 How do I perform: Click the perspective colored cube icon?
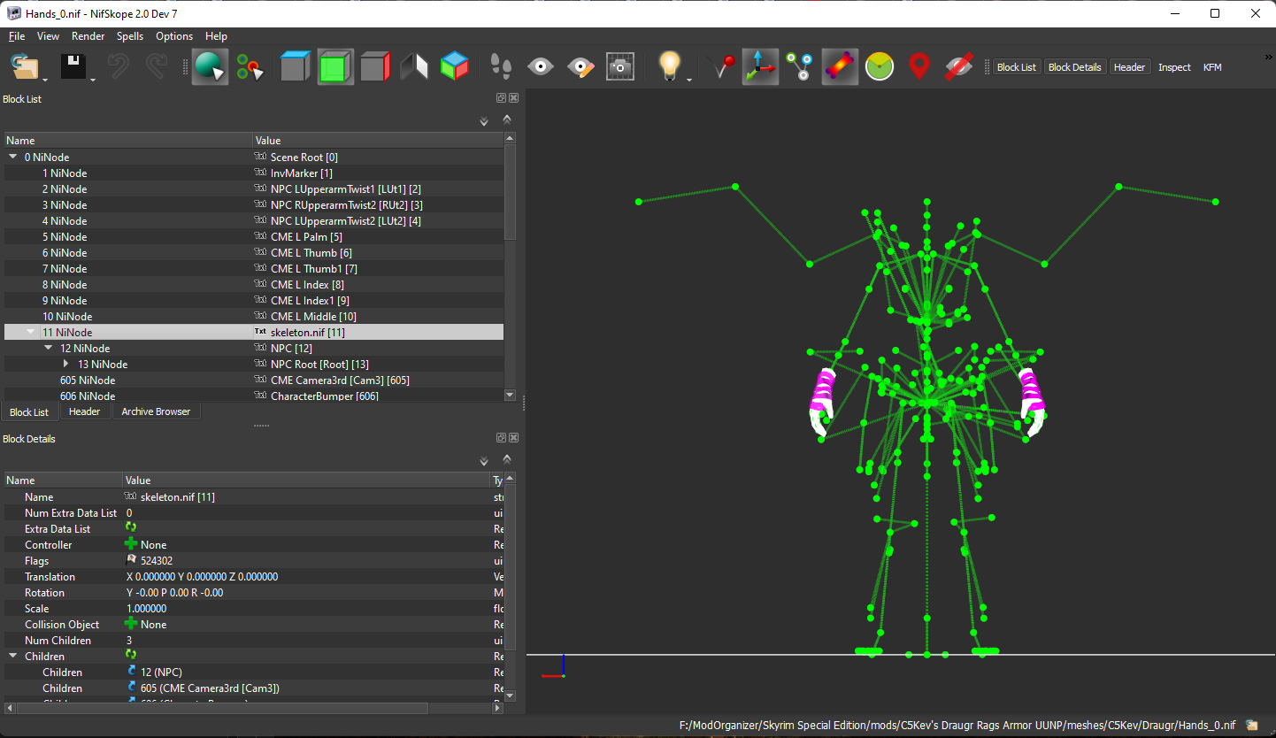click(x=455, y=67)
